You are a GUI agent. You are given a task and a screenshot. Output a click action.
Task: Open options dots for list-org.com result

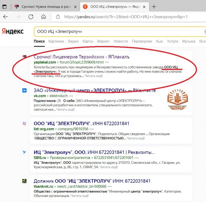click(92, 129)
